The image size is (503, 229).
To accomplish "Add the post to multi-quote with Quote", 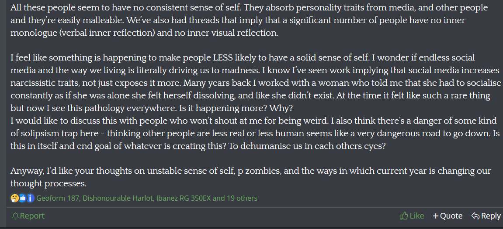I will point(451,216).
